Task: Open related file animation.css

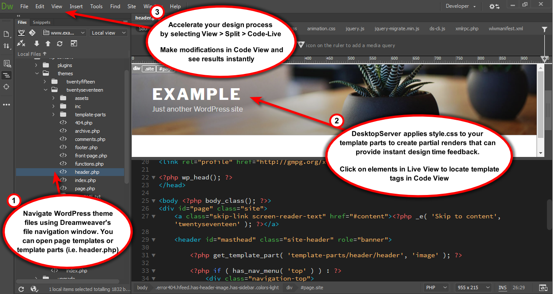Action: tap(321, 29)
